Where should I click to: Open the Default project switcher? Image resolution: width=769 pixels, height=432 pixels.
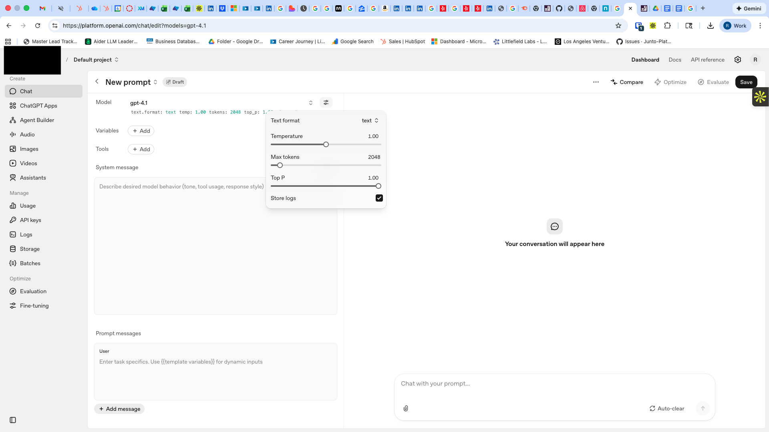click(x=96, y=60)
